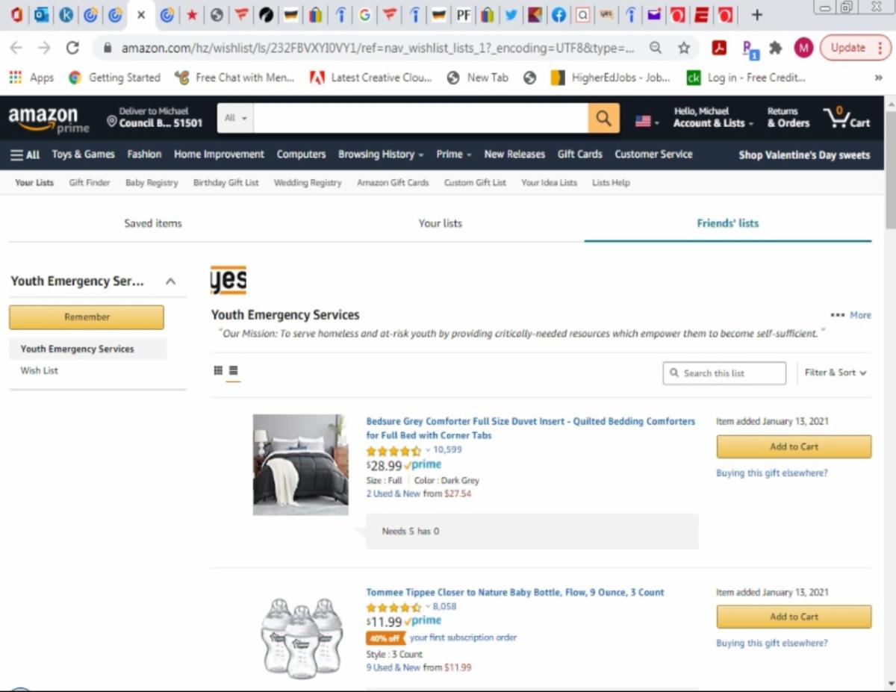Open Chrome extensions puzzle icon
896x692 pixels.
pyautogui.click(x=776, y=48)
